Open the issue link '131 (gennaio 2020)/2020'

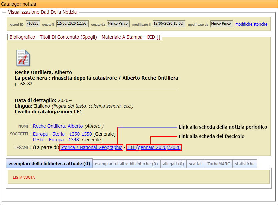(x=154, y=147)
